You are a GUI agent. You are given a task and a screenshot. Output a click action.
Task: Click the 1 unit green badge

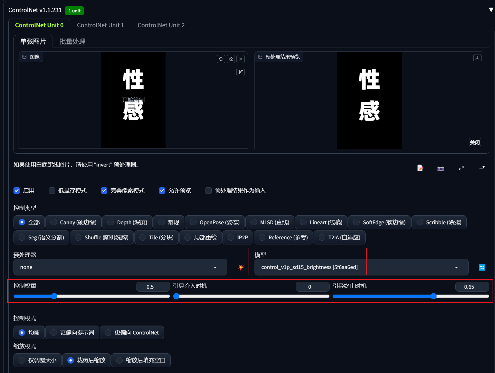tap(75, 11)
